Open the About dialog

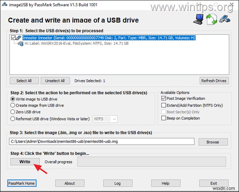click(70, 183)
